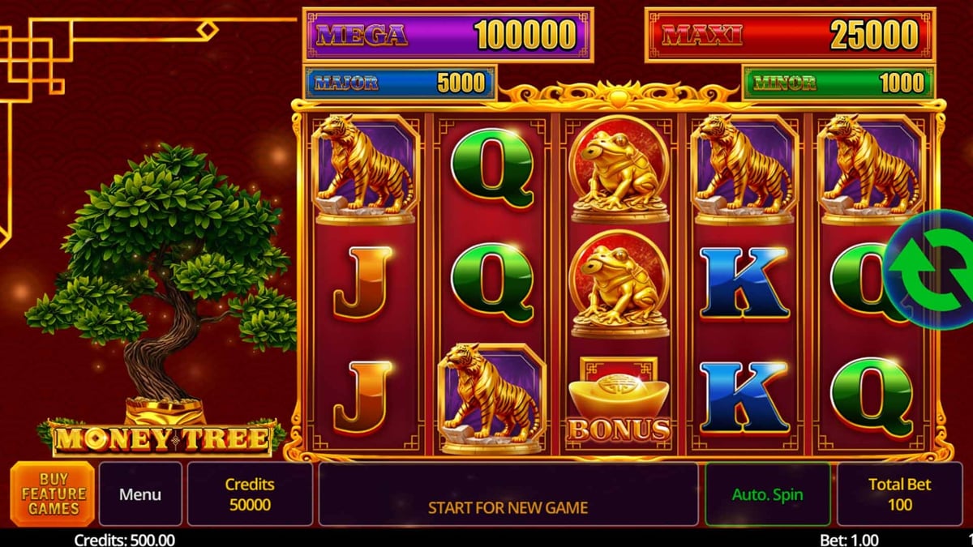The width and height of the screenshot is (973, 547).
Task: Click the green circular spin arrows button
Action: (x=931, y=269)
